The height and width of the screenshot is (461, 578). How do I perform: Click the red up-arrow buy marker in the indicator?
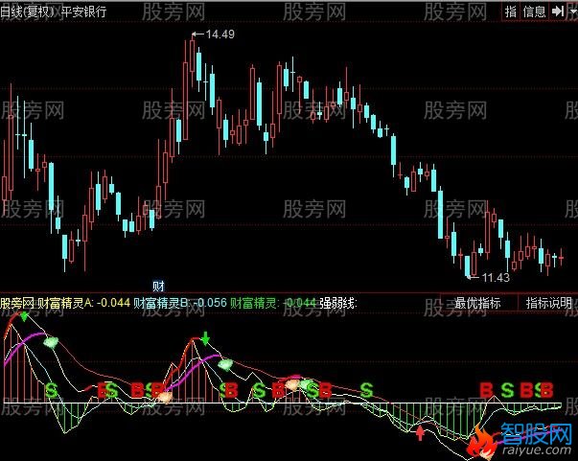tap(420, 432)
